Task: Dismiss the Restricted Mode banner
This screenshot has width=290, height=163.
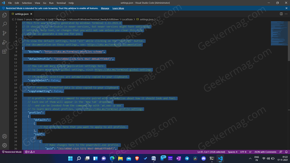Action: pyautogui.click(x=286, y=8)
